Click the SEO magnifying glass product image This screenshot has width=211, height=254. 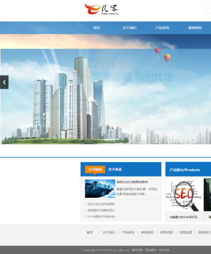(x=184, y=195)
